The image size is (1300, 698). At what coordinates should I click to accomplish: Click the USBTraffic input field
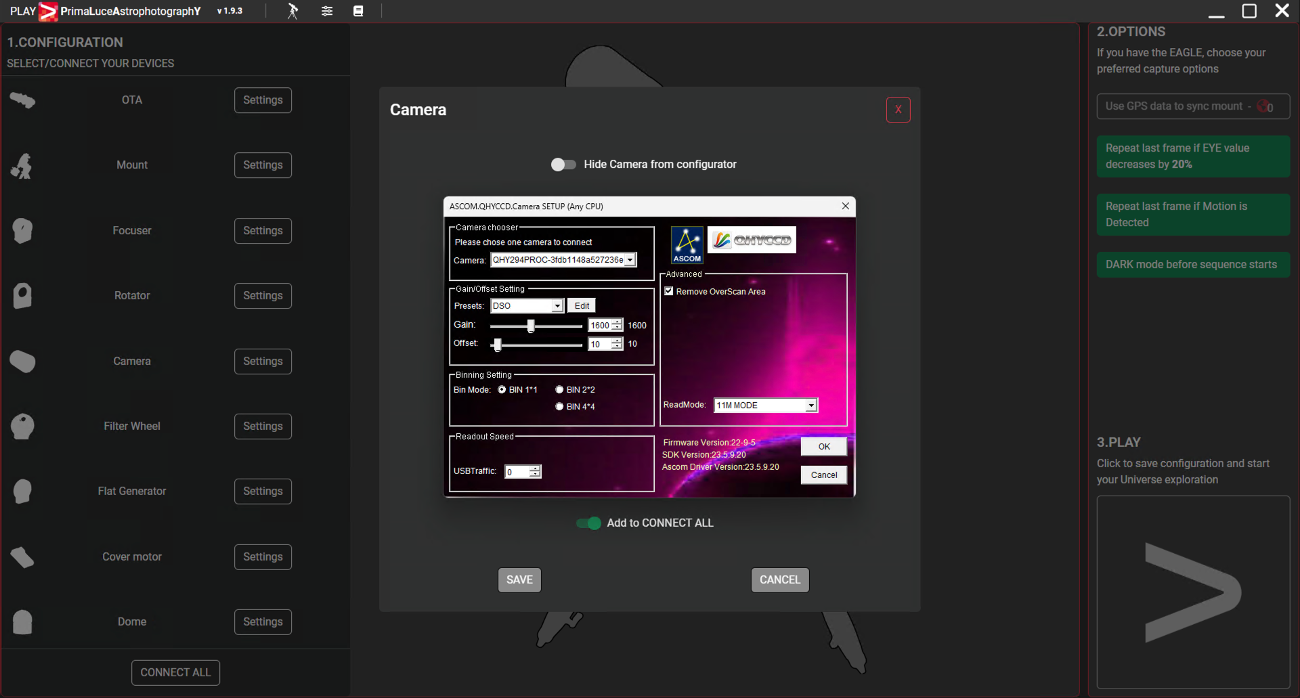[x=517, y=472]
